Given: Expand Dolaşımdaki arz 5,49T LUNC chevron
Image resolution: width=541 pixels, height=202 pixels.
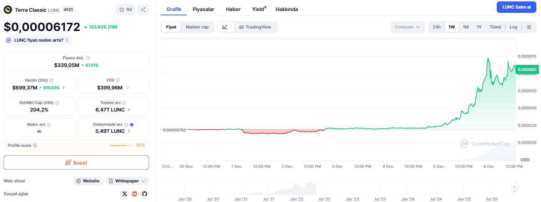Looking at the screenshot, I should coord(129,131).
